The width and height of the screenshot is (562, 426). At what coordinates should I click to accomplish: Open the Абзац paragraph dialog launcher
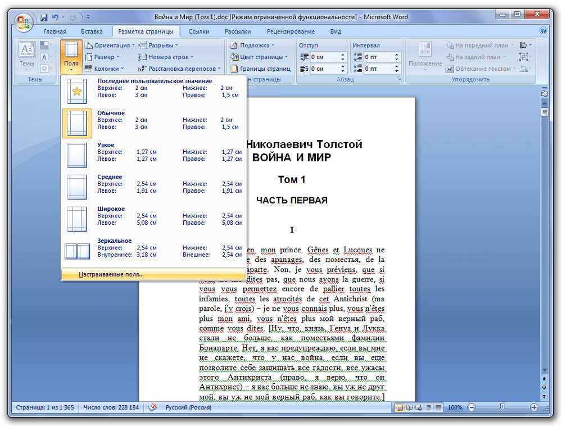coord(398,80)
